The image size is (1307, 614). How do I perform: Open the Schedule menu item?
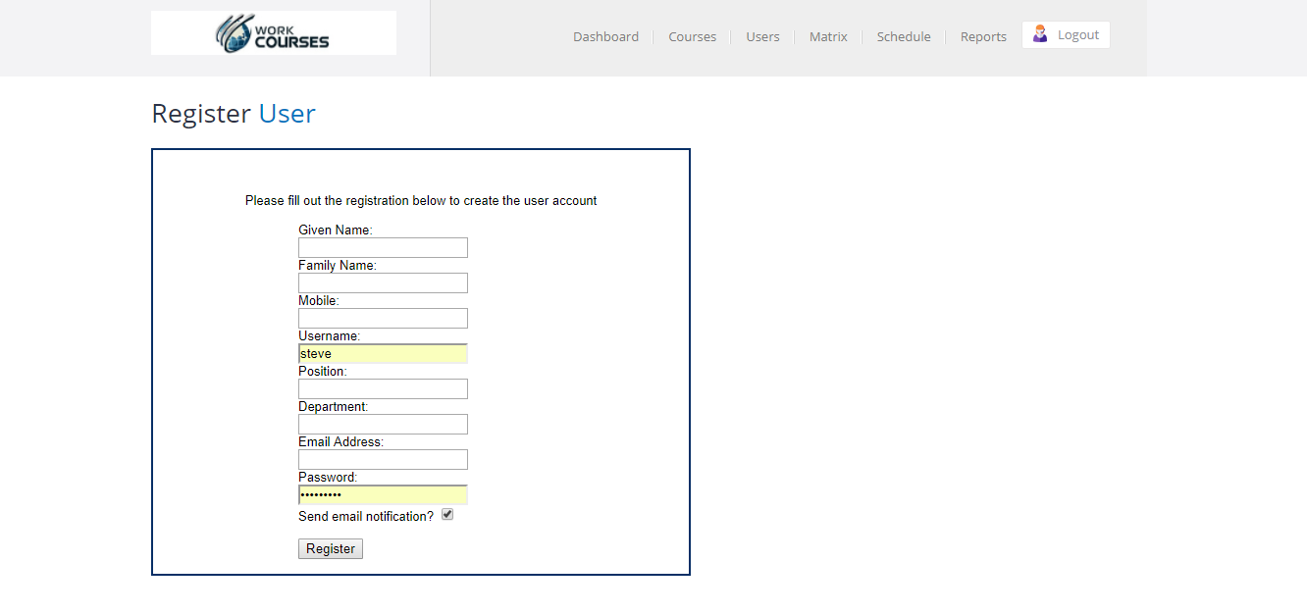[903, 37]
